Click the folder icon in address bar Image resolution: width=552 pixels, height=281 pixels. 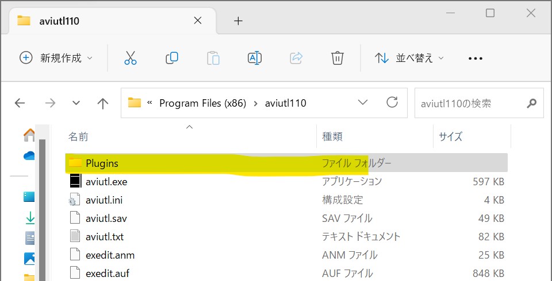tap(135, 103)
